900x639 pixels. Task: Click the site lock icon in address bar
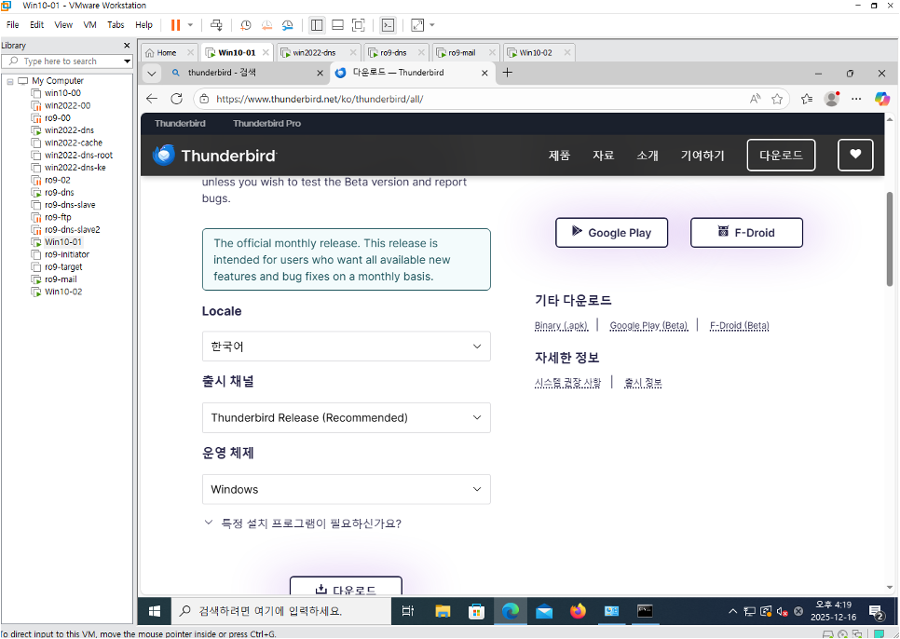click(204, 100)
